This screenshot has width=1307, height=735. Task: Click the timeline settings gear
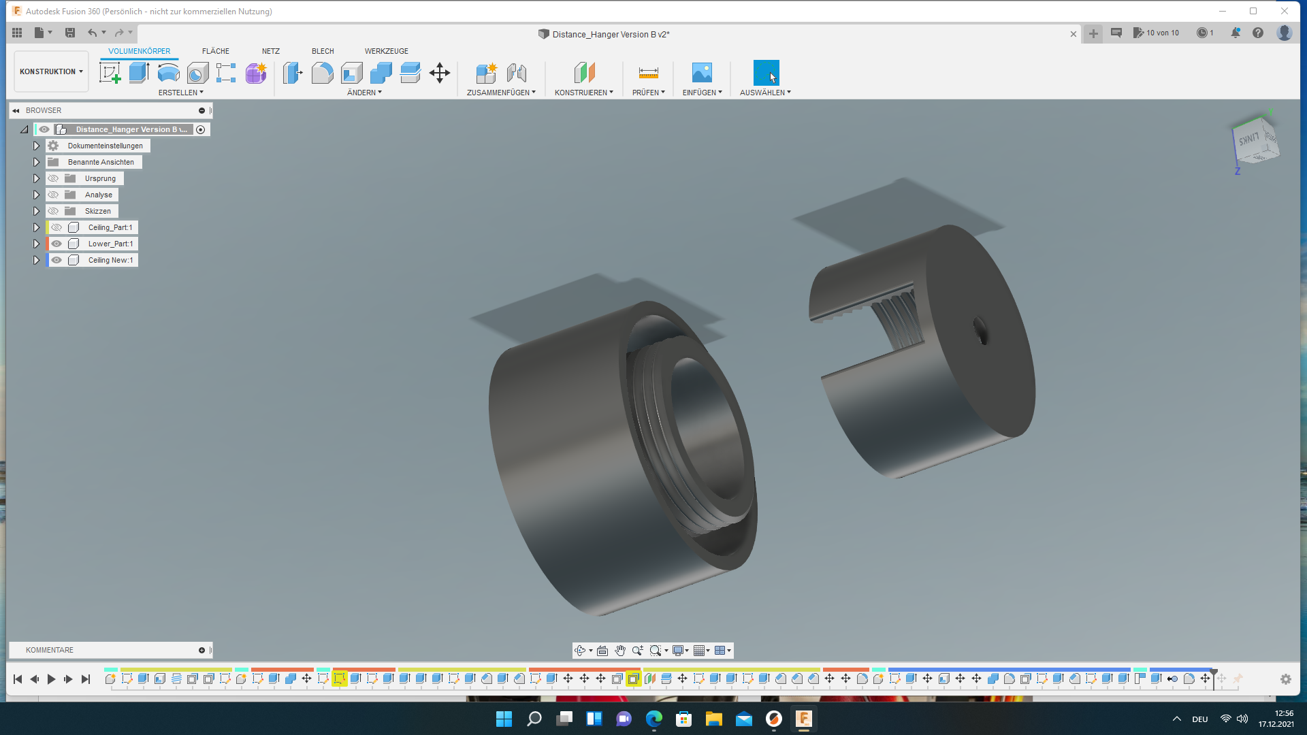click(1285, 679)
